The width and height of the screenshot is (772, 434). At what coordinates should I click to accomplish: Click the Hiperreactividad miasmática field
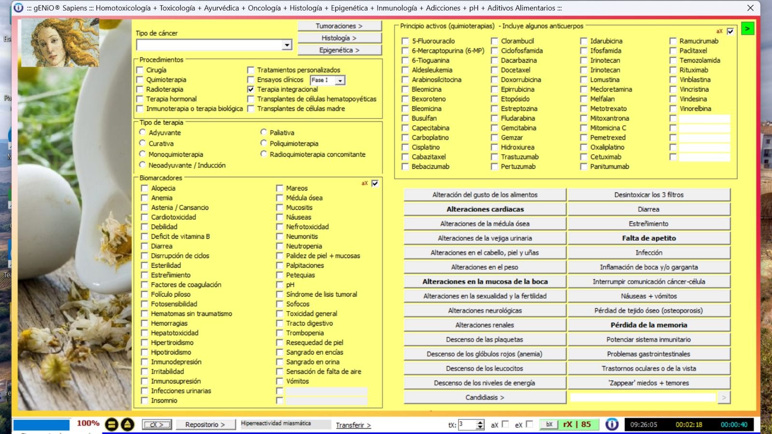pos(286,424)
